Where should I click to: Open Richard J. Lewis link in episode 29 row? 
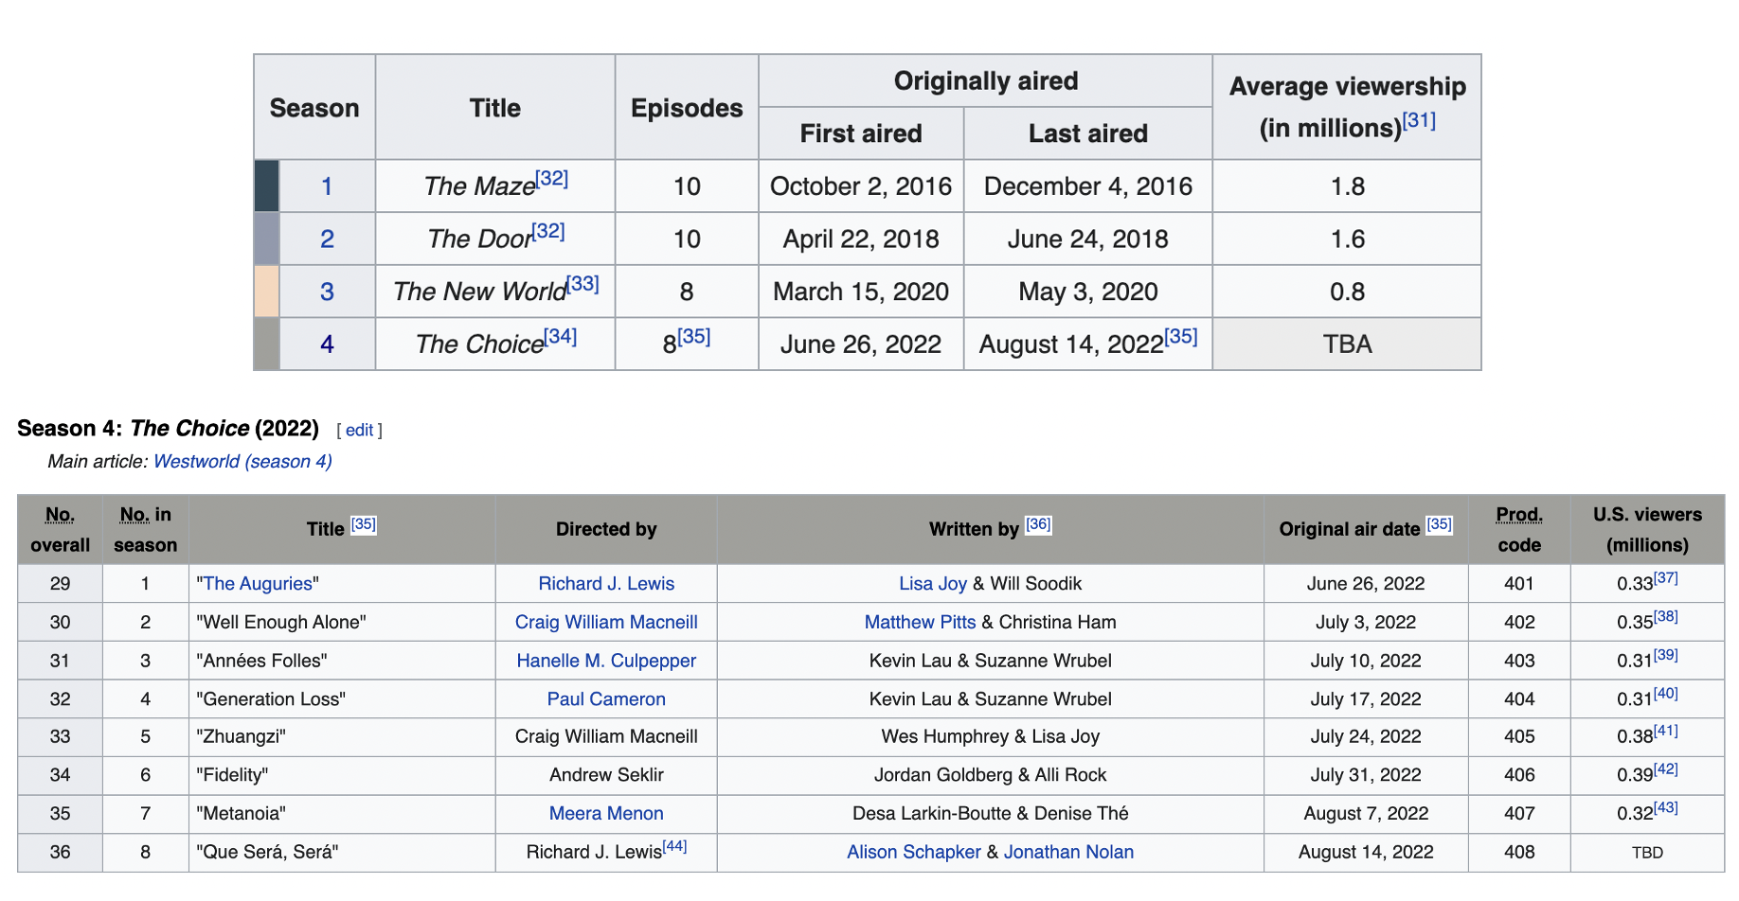(606, 584)
